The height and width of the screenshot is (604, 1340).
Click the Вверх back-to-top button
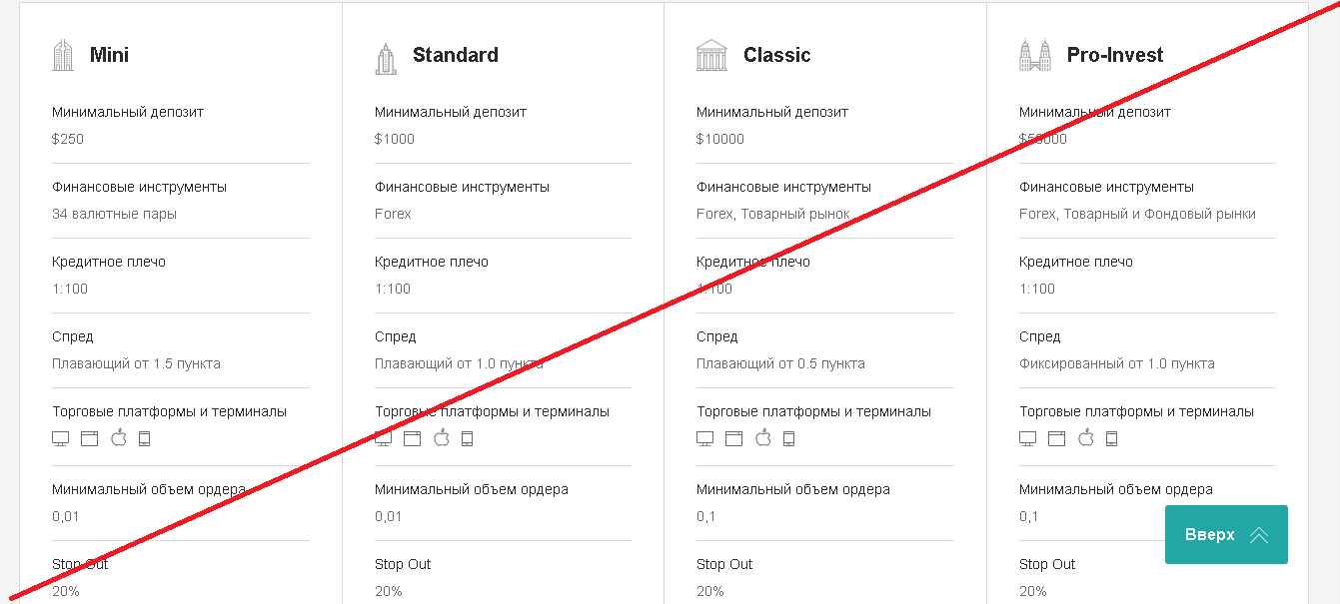pyautogui.click(x=1226, y=534)
